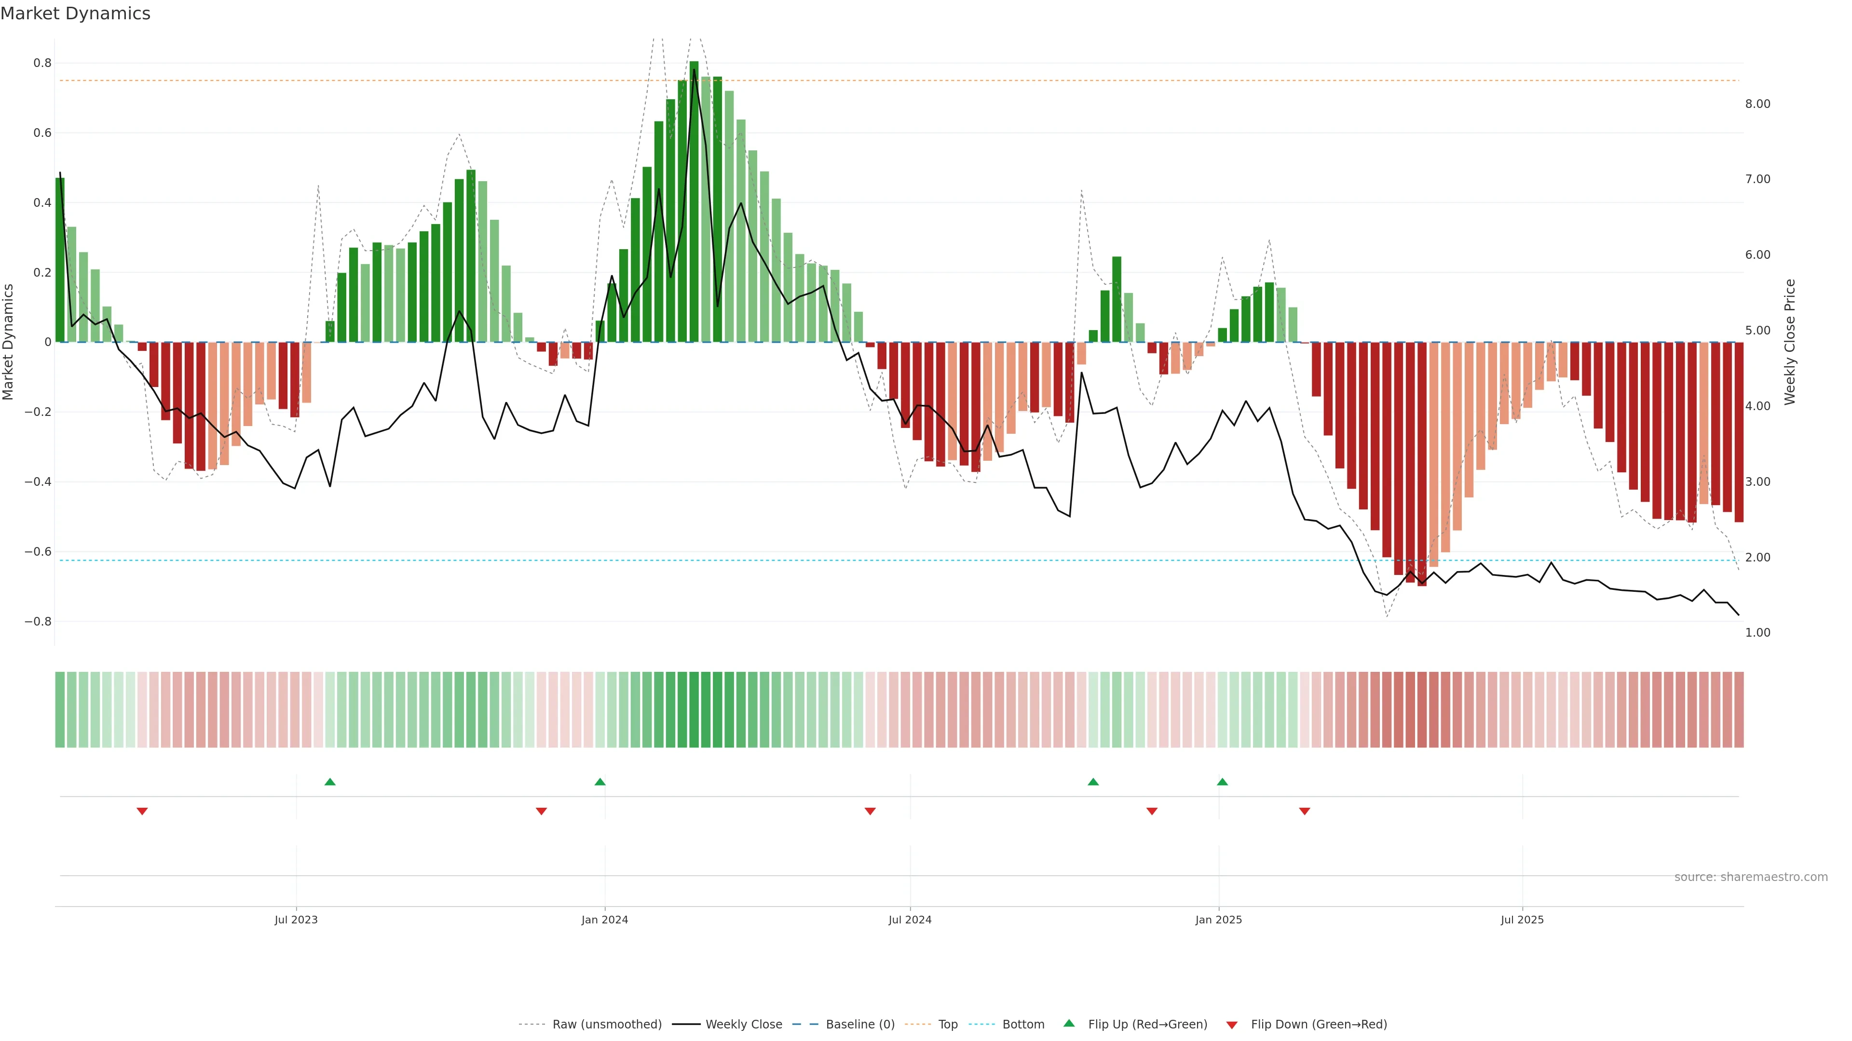
Task: Click the Flip Up green triangle legend icon
Action: pyautogui.click(x=1068, y=1023)
